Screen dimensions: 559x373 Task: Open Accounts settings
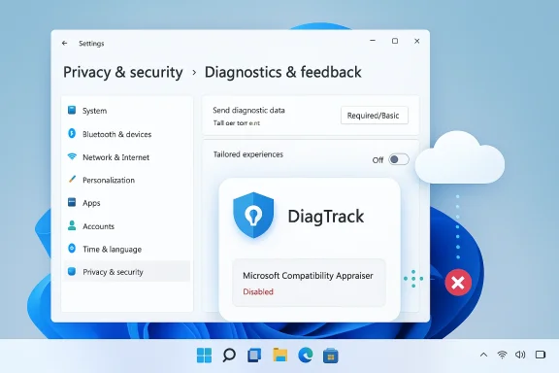coord(126,226)
